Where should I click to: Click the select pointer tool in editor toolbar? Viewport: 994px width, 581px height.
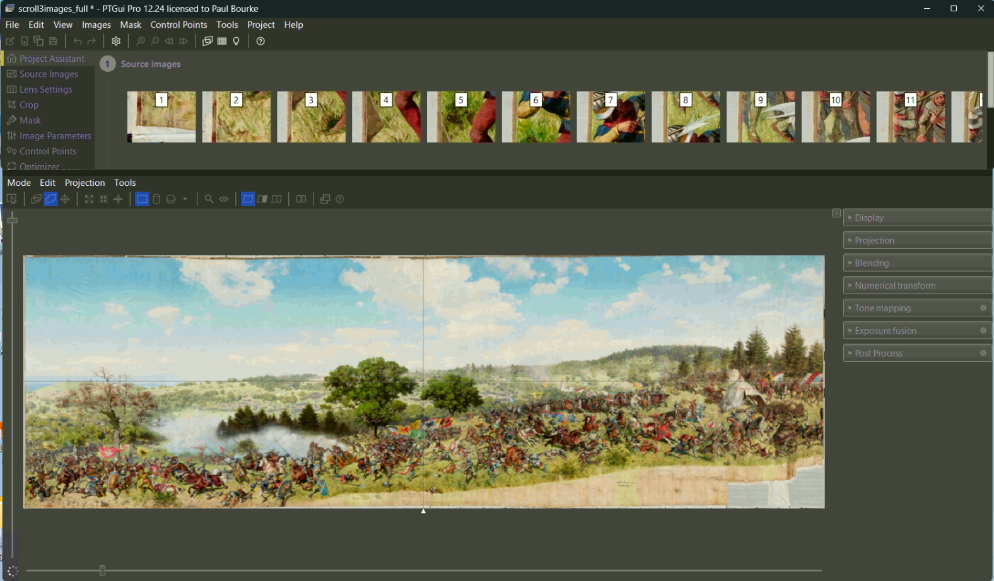tap(11, 199)
